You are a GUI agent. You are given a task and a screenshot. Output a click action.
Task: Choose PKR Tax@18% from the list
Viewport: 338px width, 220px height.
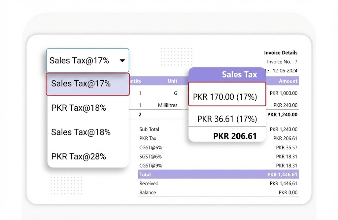[79, 108]
